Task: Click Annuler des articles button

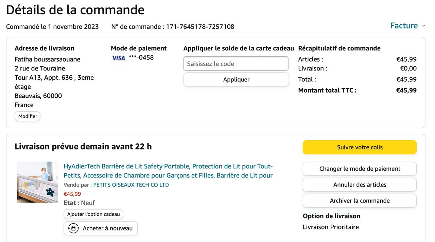Action: tap(360, 185)
